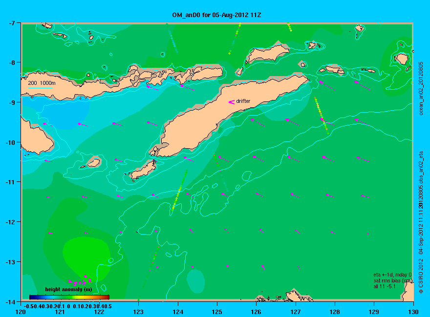
Task: Click the '© CSIRO 2012' copyright text
Action: [421, 276]
